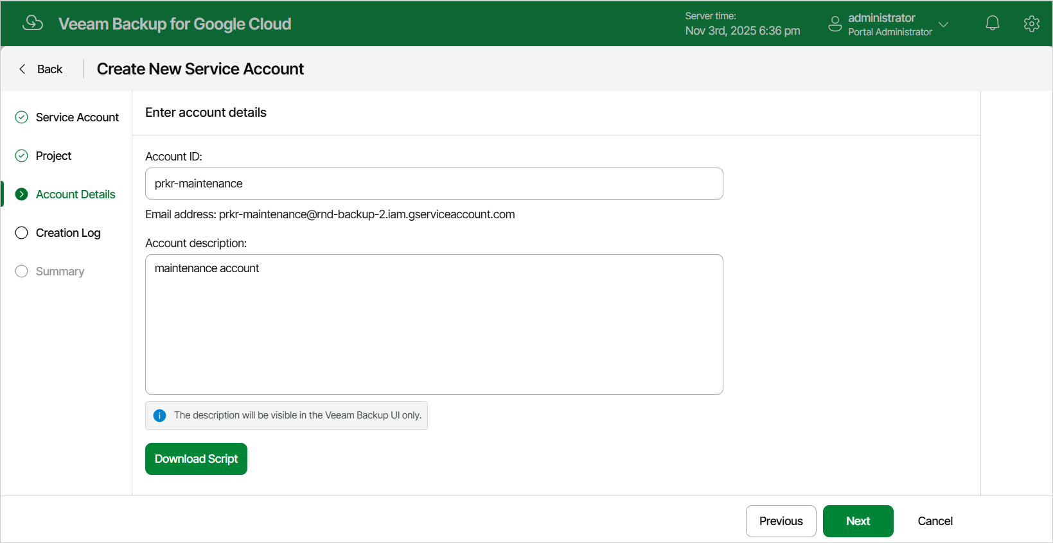Click the Create New Service Account heading
Viewport: 1053px width, 543px height.
click(200, 69)
